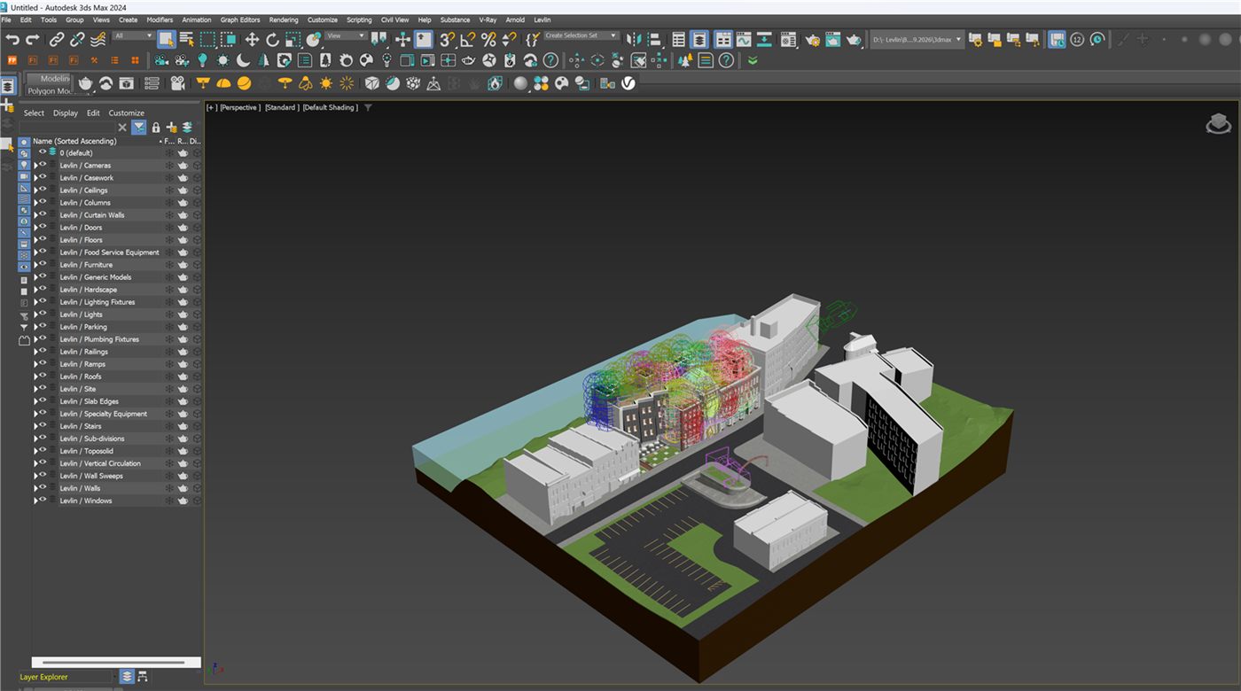Open the Create Selection Set dropdown
This screenshot has height=691, width=1241.
pyautogui.click(x=581, y=35)
